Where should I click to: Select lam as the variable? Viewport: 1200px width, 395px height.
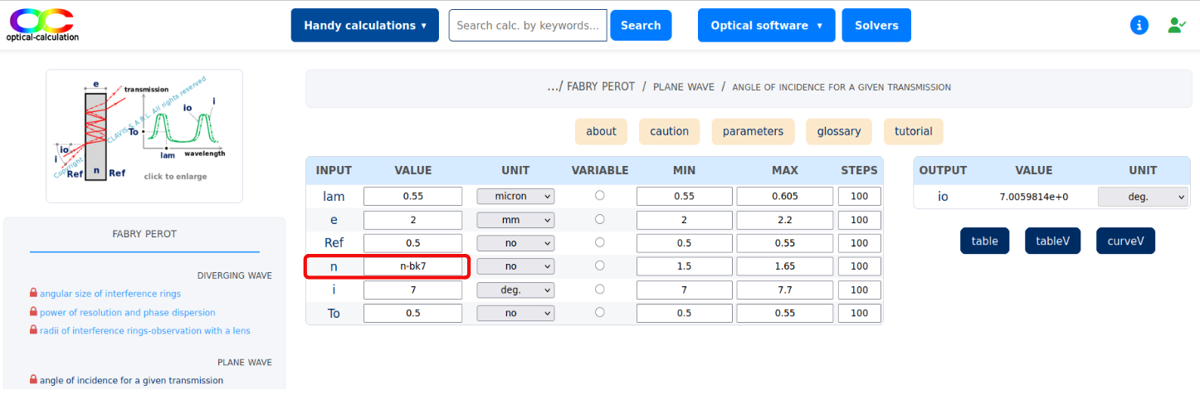[x=599, y=196]
